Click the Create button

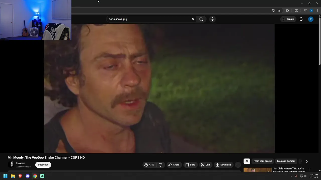288,19
